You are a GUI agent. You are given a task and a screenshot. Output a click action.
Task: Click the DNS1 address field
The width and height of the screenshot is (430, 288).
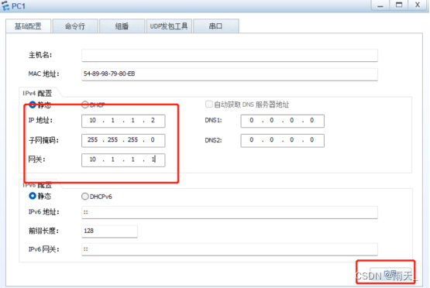[x=283, y=121]
